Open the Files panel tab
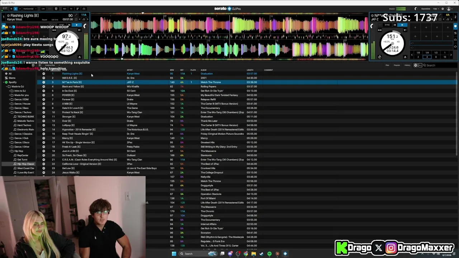 387,65
